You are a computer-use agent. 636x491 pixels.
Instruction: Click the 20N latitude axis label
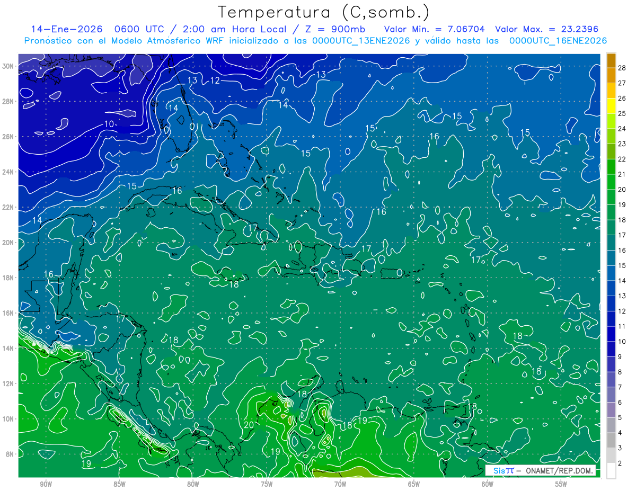(8, 242)
